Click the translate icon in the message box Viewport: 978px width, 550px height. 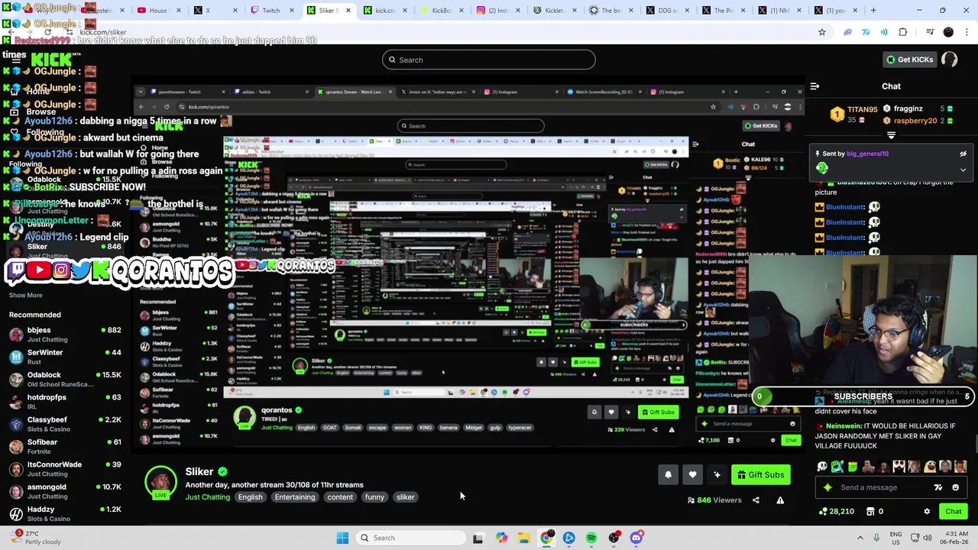click(x=938, y=487)
